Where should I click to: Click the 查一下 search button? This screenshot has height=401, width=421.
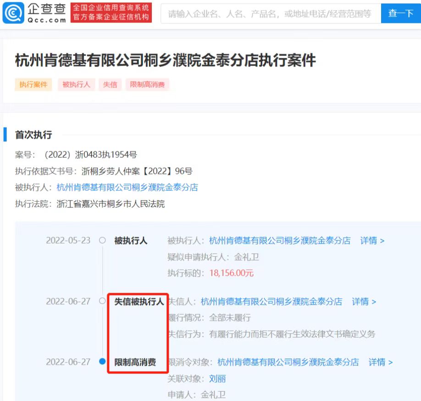[x=401, y=13]
